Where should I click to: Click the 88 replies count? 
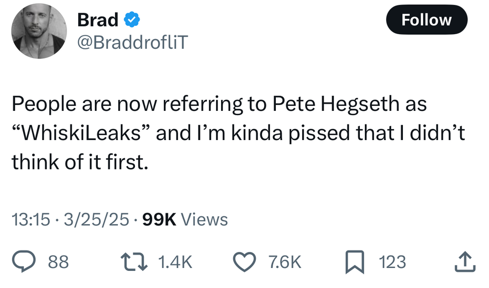58,263
